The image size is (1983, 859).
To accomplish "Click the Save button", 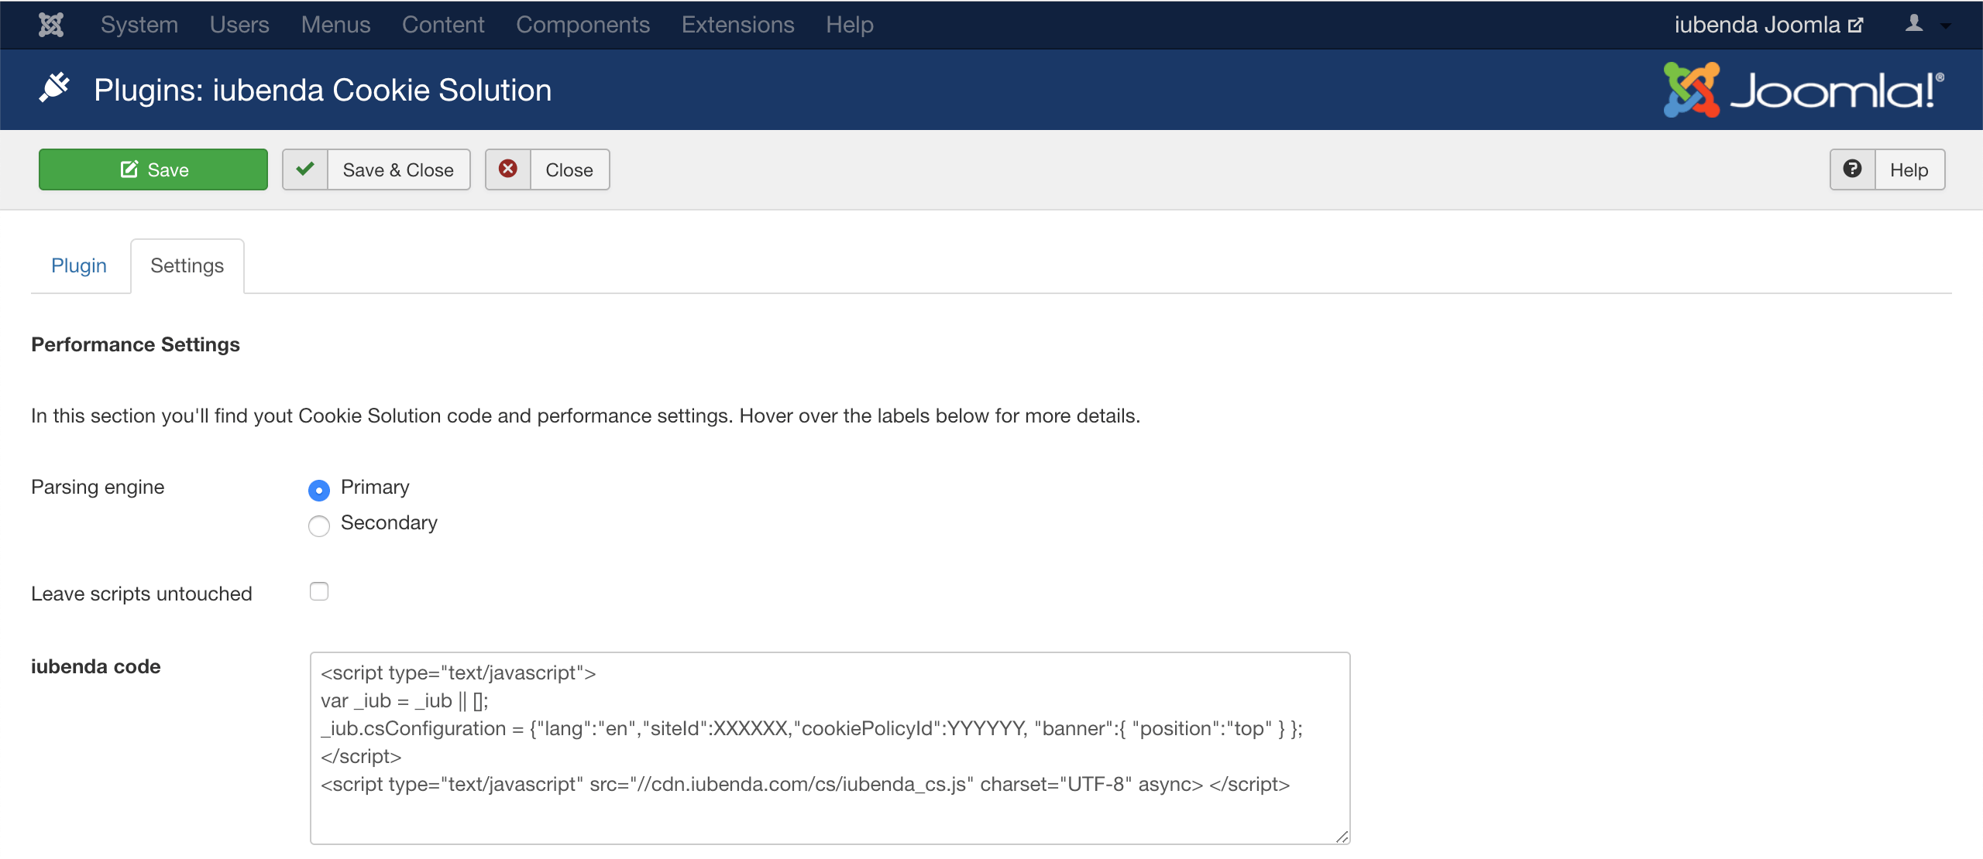I will (x=153, y=169).
